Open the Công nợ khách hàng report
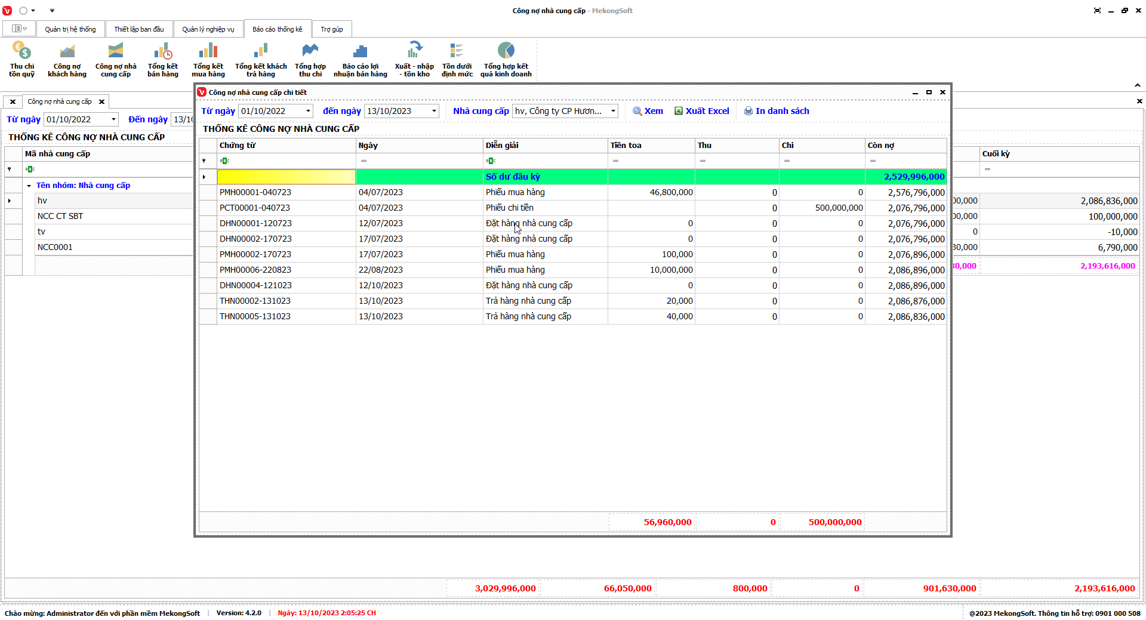The height and width of the screenshot is (620, 1146). [67, 59]
